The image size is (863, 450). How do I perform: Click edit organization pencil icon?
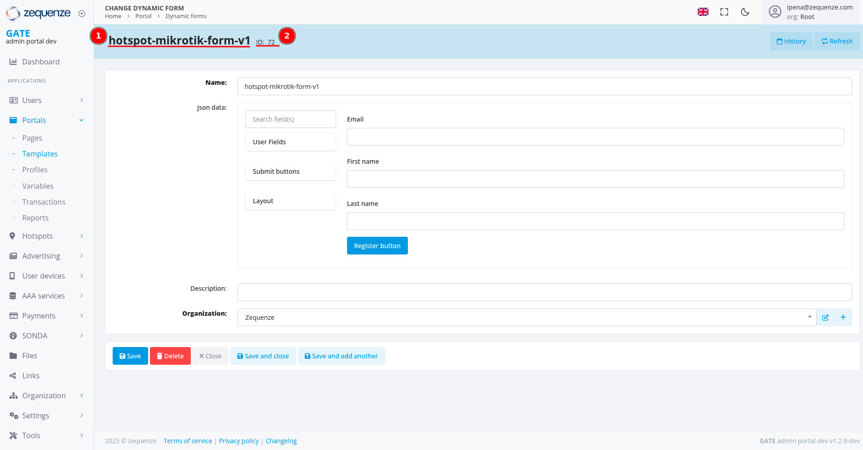click(825, 318)
